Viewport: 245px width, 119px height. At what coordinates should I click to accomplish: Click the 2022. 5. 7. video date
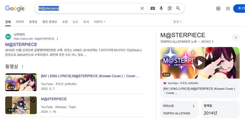pos(48,89)
